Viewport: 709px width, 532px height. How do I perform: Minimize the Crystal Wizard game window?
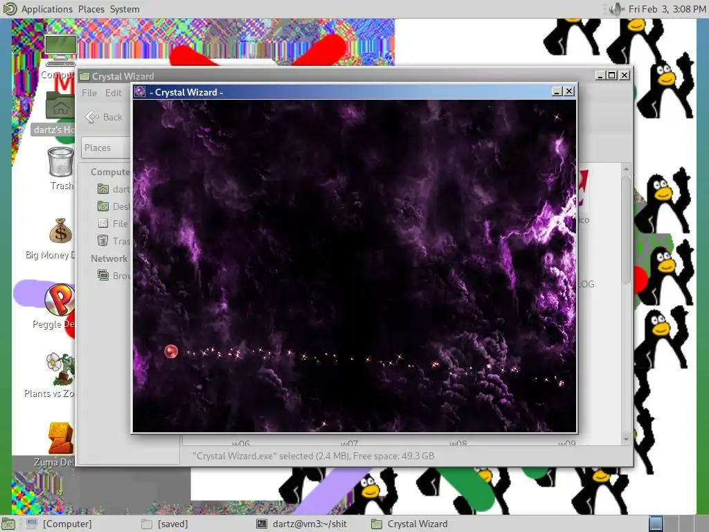[557, 91]
